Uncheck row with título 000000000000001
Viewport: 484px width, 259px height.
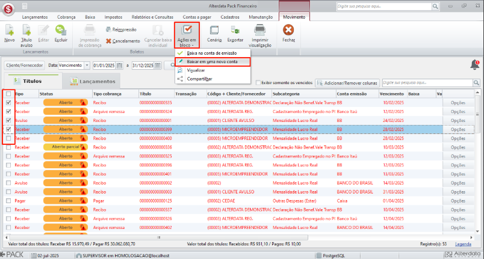(x=8, y=120)
